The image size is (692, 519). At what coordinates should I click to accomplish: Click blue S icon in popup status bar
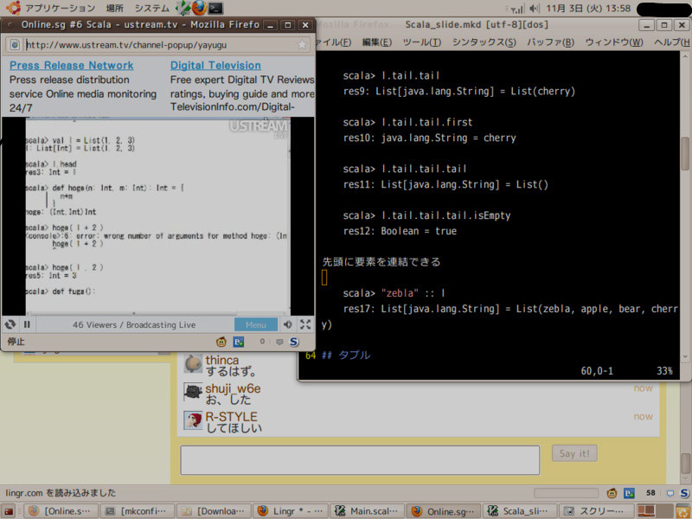pyautogui.click(x=294, y=342)
